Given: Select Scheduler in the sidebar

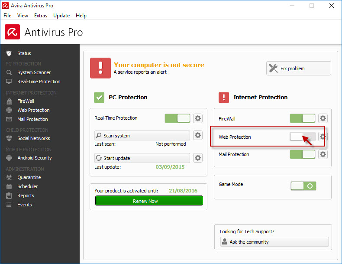Looking at the screenshot, I should 27,186.
